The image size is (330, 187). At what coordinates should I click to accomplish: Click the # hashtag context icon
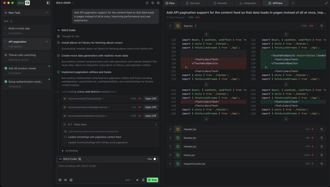pos(65,180)
